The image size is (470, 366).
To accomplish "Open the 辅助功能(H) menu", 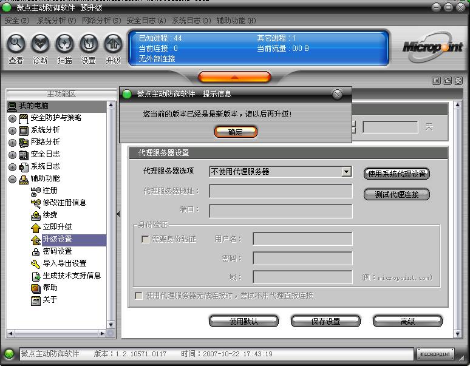I will point(236,21).
